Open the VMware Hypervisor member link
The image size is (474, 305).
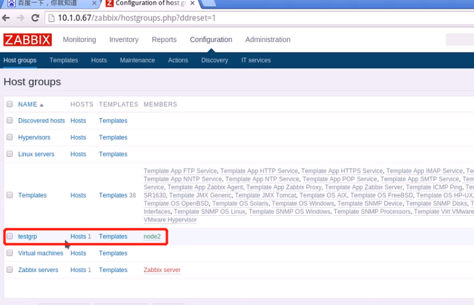click(x=170, y=220)
